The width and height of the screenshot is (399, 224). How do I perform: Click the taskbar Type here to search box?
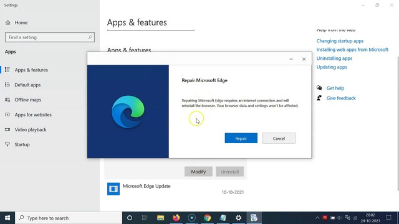tap(69, 218)
